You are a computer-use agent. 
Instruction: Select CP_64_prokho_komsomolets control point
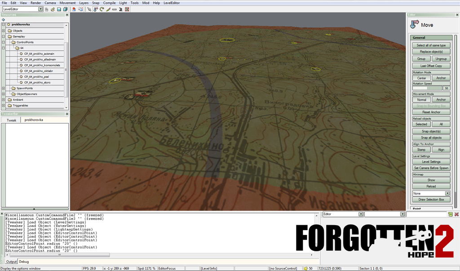(42, 65)
